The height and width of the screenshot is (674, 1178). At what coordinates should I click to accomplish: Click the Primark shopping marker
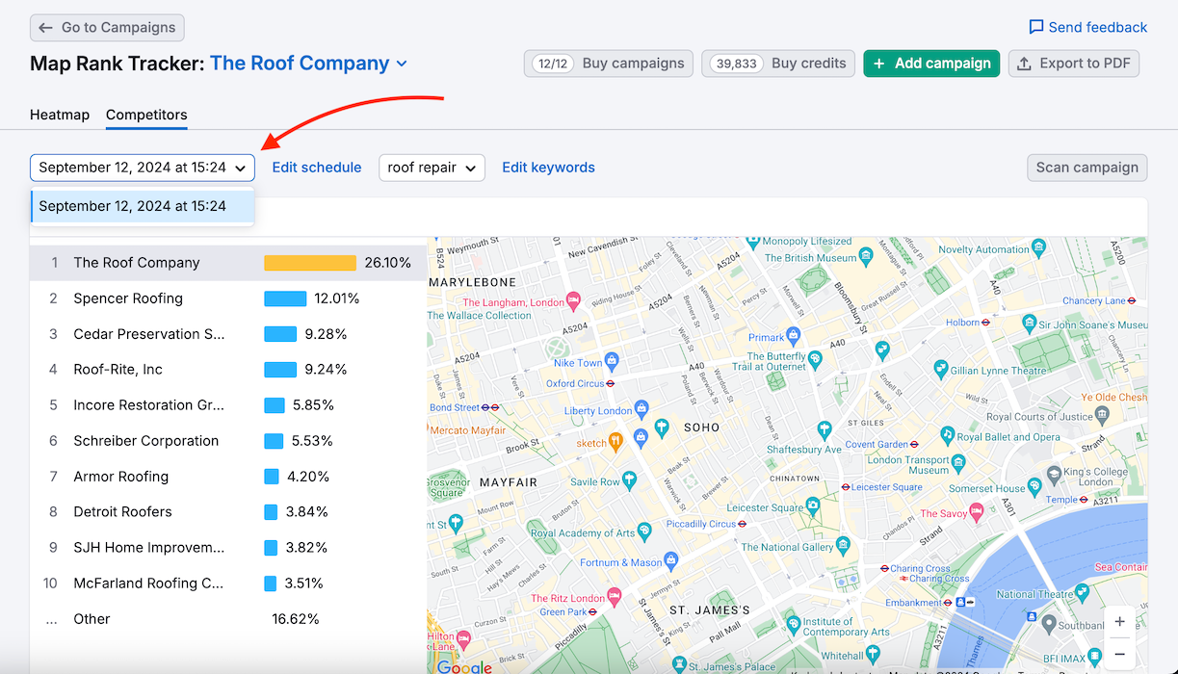click(794, 336)
